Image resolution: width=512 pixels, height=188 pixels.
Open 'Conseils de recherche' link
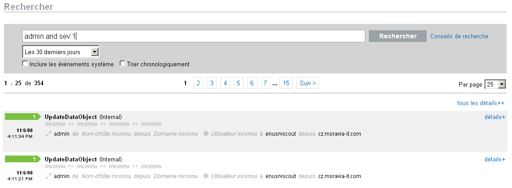pos(459,37)
